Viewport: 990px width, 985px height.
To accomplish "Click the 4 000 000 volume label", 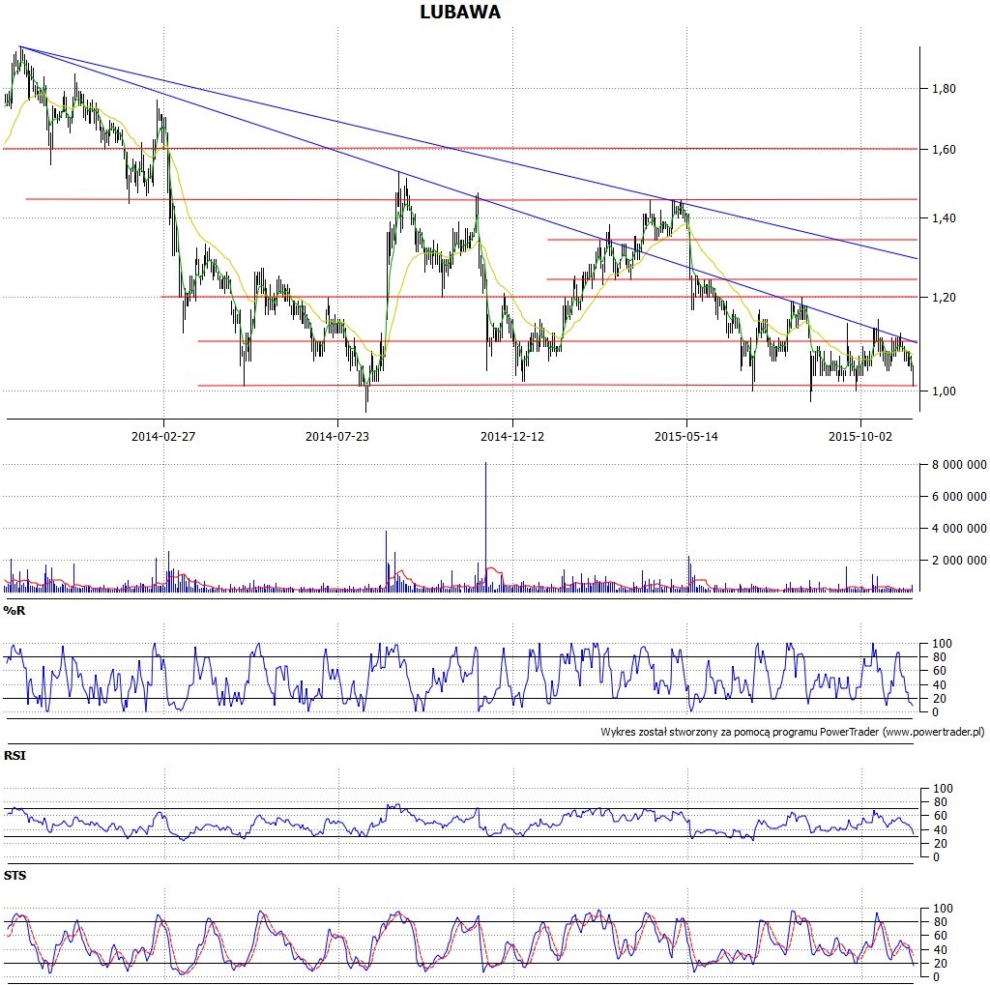I will tap(959, 529).
